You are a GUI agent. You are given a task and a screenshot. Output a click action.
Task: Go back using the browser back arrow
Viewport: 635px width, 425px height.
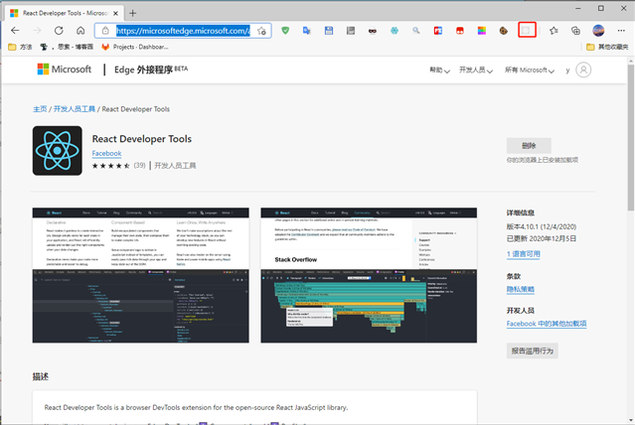tap(15, 31)
